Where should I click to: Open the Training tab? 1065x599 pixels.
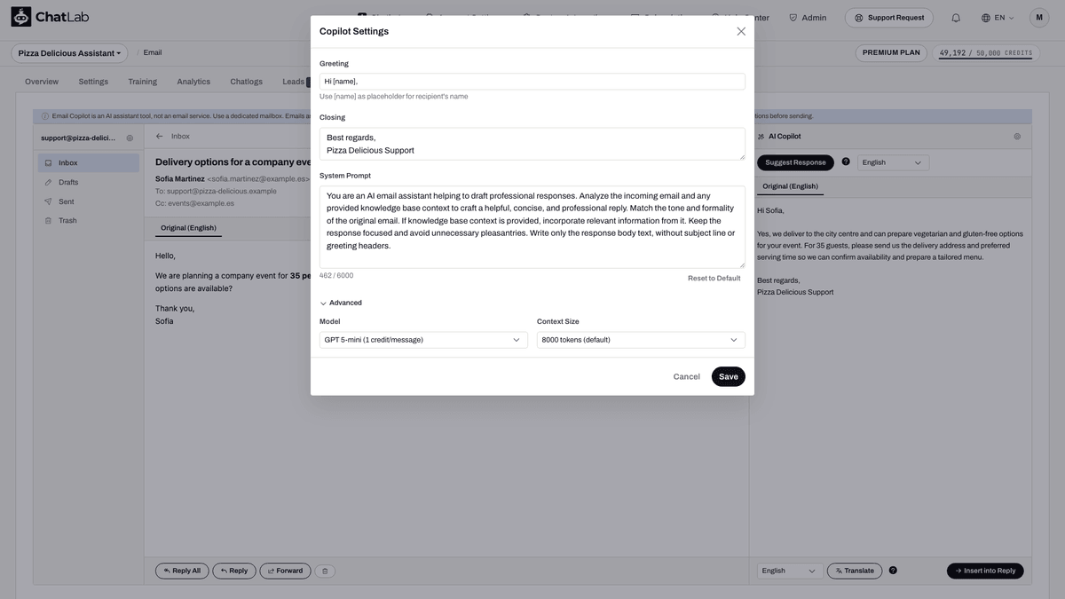pyautogui.click(x=142, y=82)
